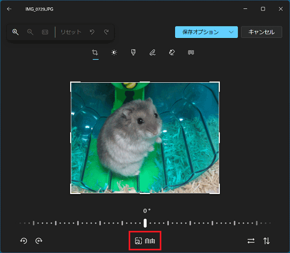This screenshot has width=290, height=253.
Task: Zoom in with the magnifier plus icon
Action: click(x=15, y=32)
